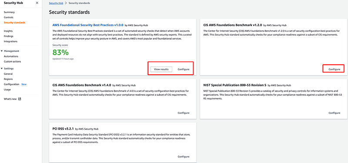This screenshot has height=163, width=348.
Task: Click the 83% security score
Action: click(x=60, y=53)
